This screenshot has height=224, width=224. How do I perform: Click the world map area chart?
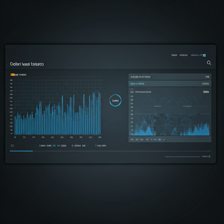[172, 125]
